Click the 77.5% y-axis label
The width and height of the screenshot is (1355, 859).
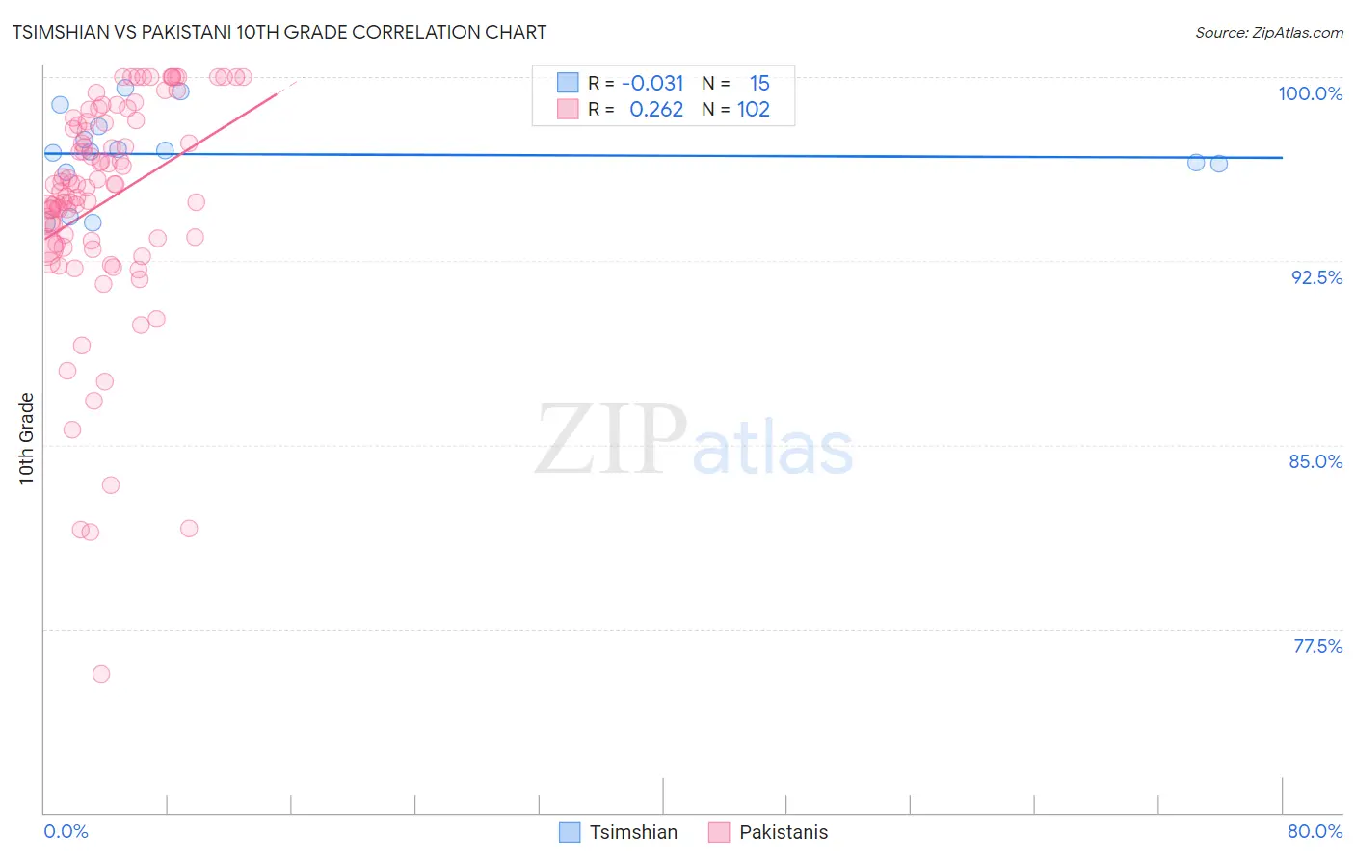[1317, 646]
